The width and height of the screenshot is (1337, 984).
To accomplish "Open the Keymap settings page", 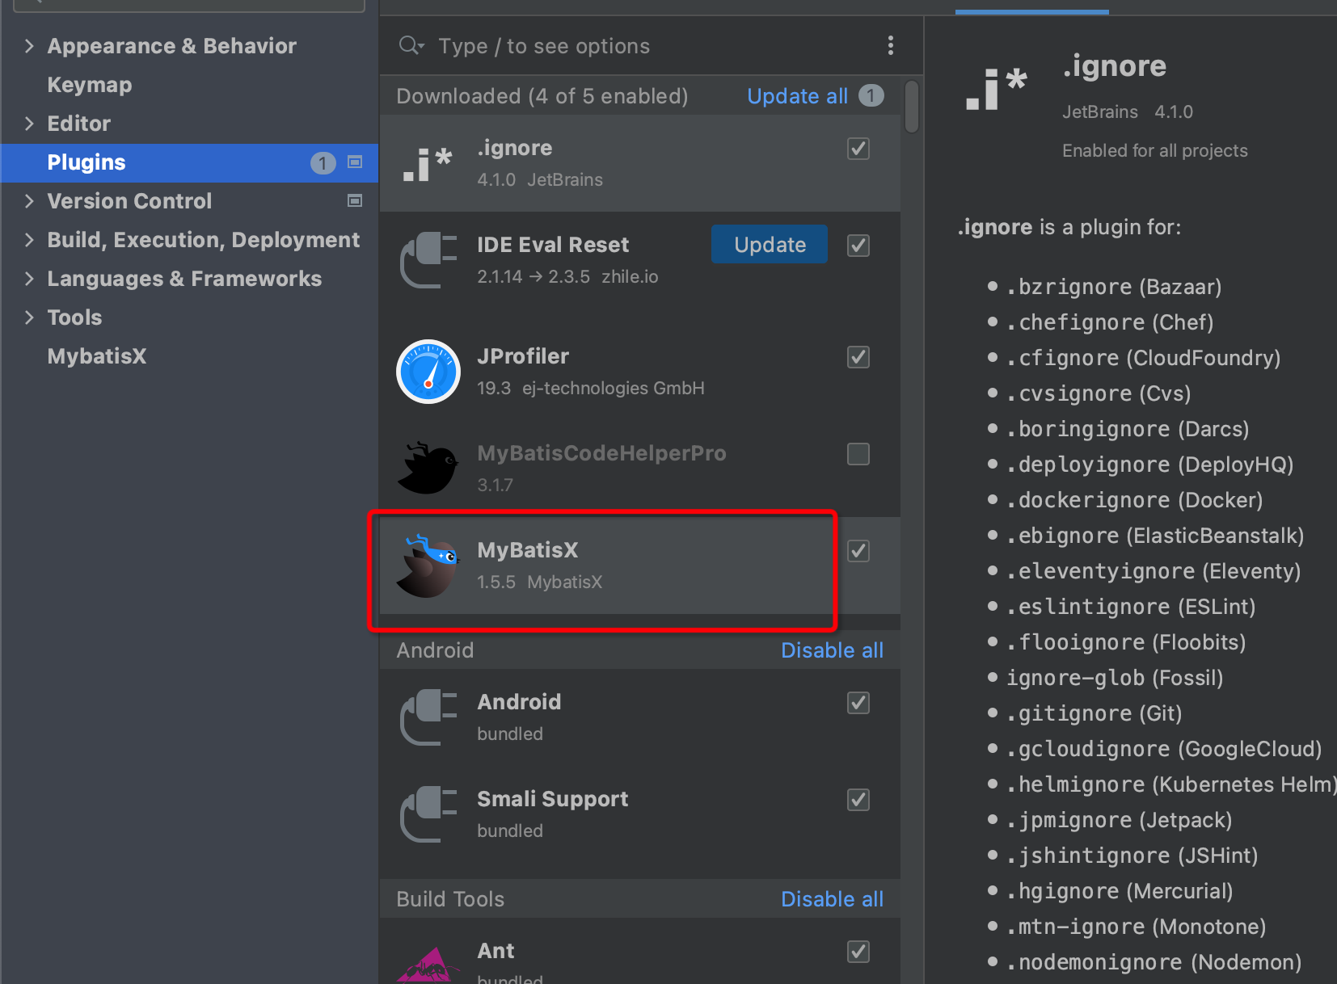I will point(90,85).
